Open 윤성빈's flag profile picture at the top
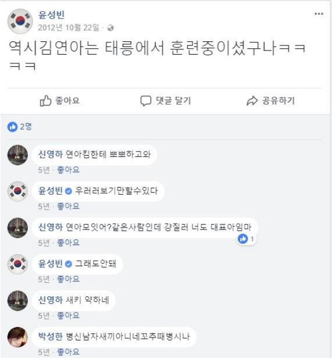Screen dimensions: 332x359 (x=20, y=21)
